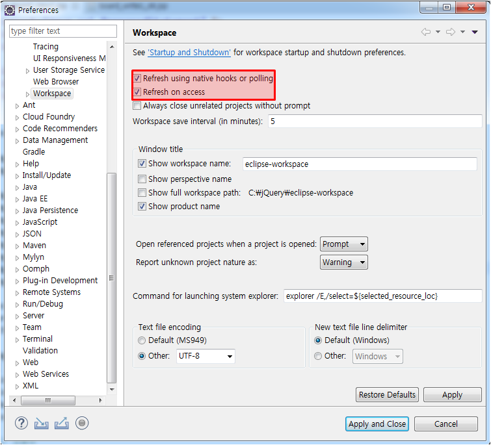Go forward with the right arrow
The image size is (491, 445).
[451, 32]
